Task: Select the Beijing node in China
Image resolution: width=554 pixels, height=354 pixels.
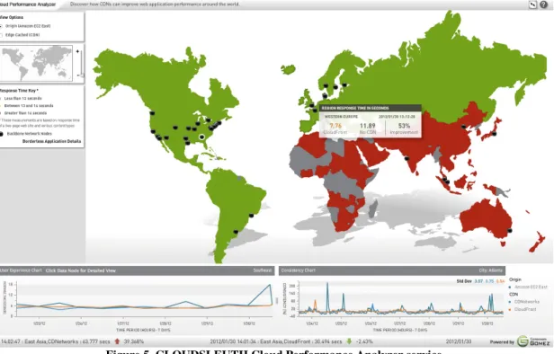Action: (463, 127)
